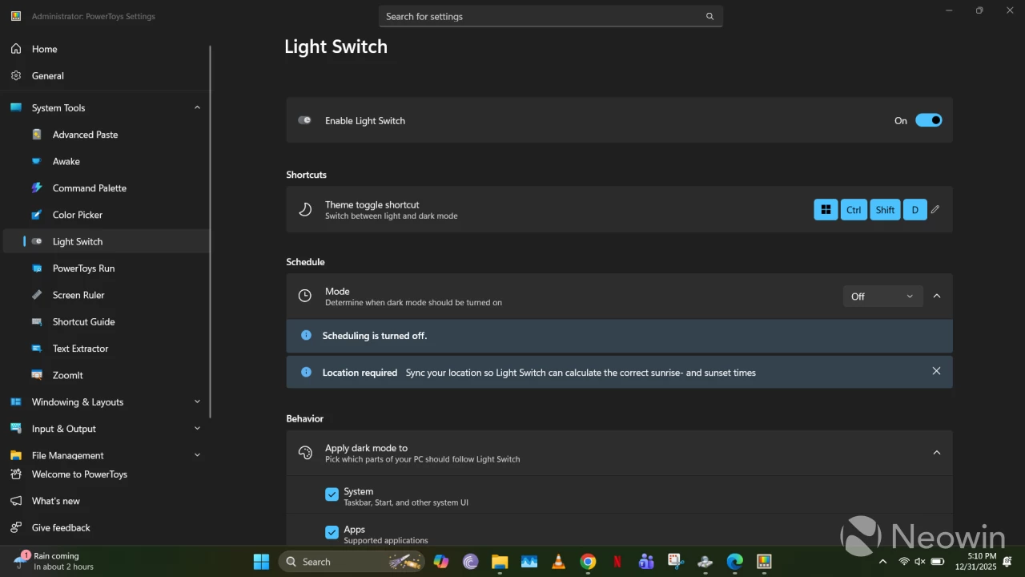Click the clock icon beside Mode
The width and height of the screenshot is (1025, 577).
(305, 296)
